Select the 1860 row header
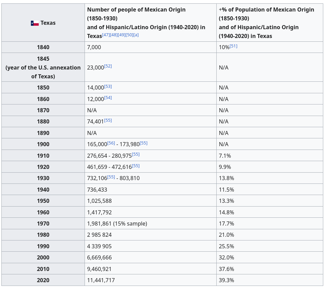Viewport: 327px width, 291px height. click(x=43, y=99)
